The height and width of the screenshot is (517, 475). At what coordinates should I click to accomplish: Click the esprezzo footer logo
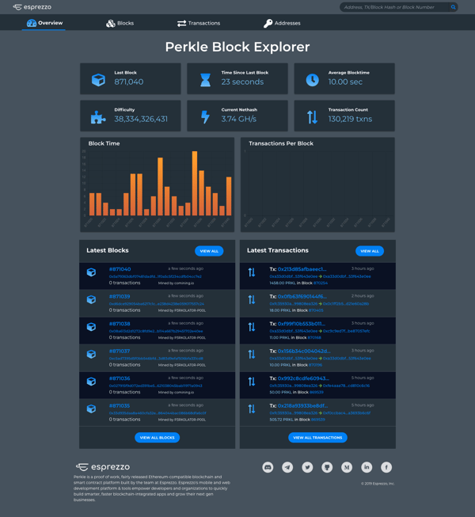[102, 467]
